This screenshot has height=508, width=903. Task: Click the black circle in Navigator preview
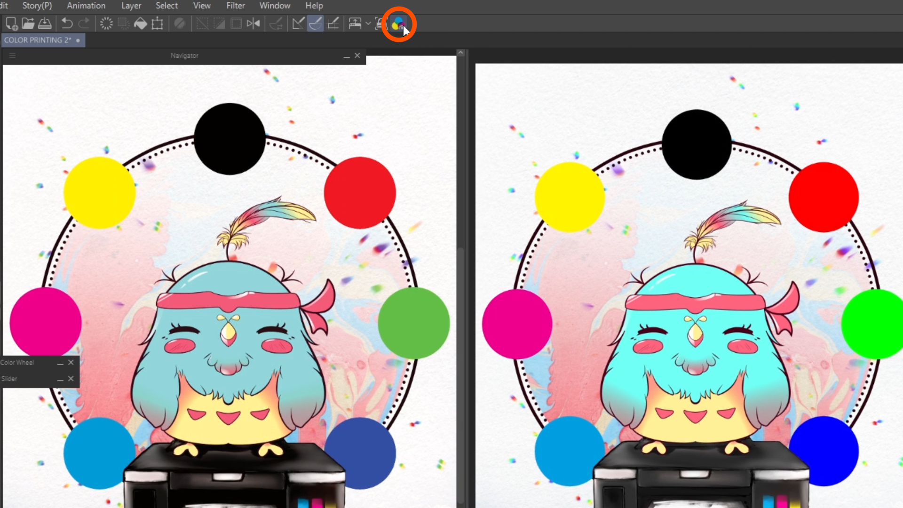(230, 139)
